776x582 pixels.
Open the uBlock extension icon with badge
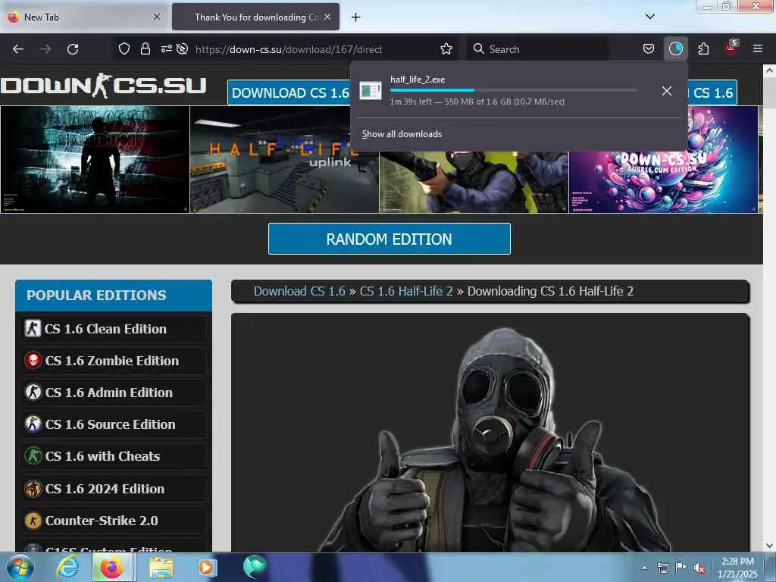click(731, 48)
